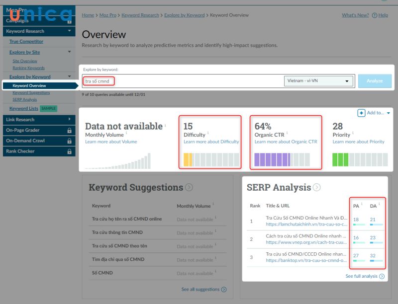The height and width of the screenshot is (304, 398).
Task: Click Learn more about Volume link
Action: (111, 142)
